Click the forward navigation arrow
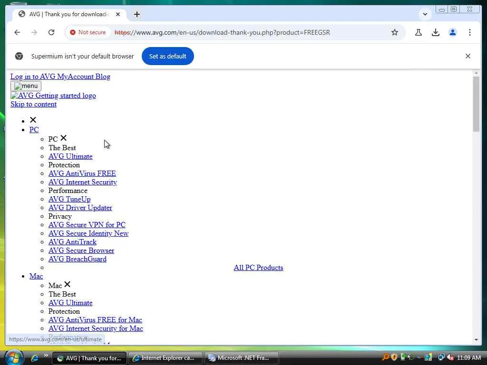 [34, 32]
